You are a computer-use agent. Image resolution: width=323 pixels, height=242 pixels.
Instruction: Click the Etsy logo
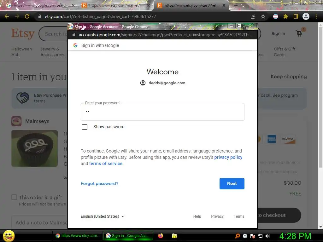click(x=23, y=33)
